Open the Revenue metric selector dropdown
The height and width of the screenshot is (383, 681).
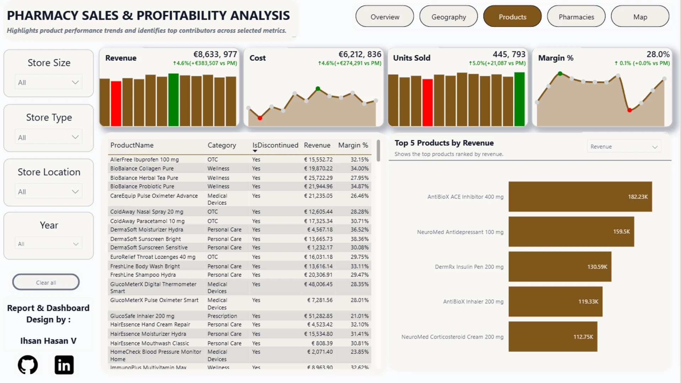(624, 146)
